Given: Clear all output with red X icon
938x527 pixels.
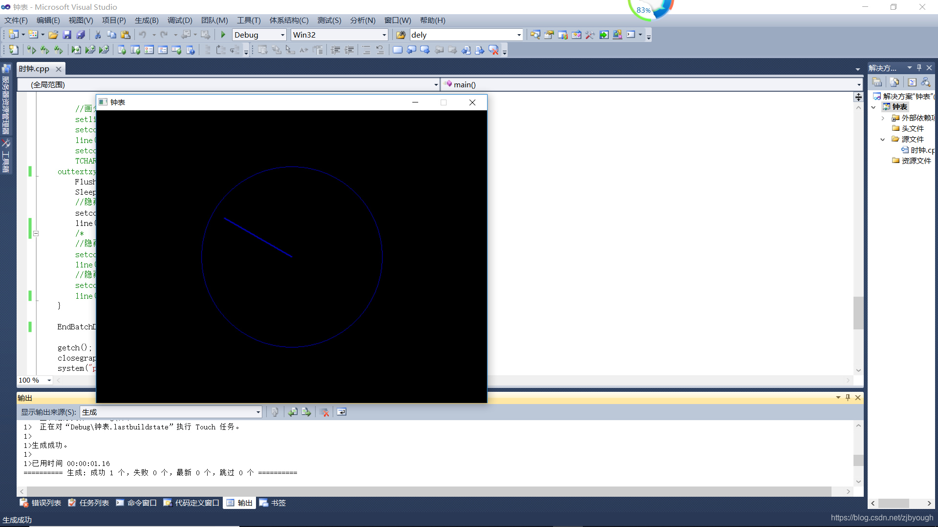Looking at the screenshot, I should pos(324,412).
